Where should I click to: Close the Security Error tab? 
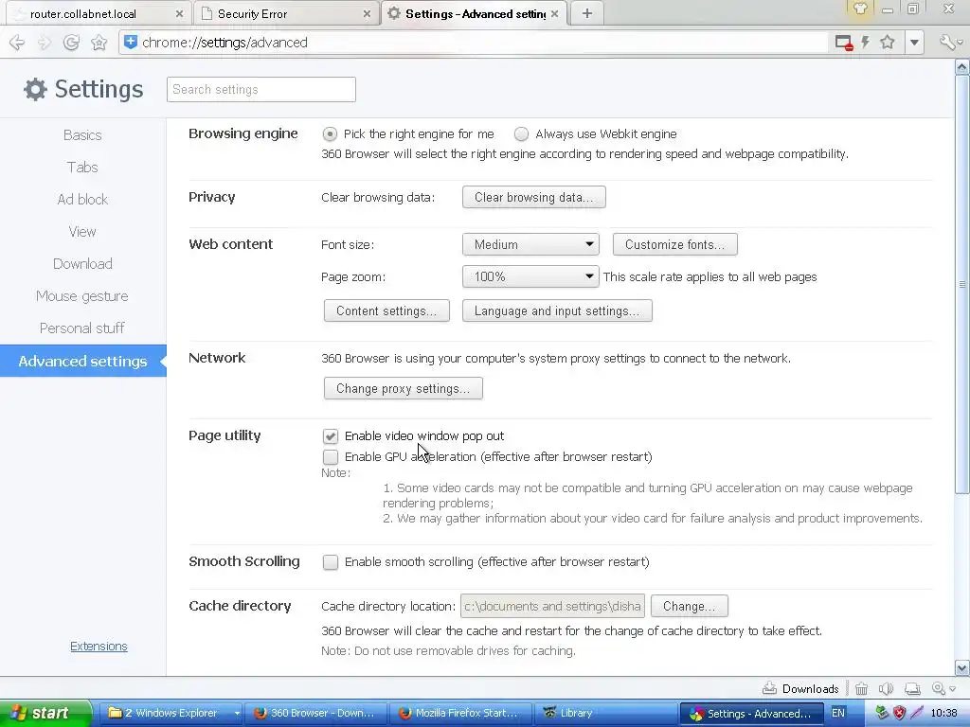(x=367, y=13)
